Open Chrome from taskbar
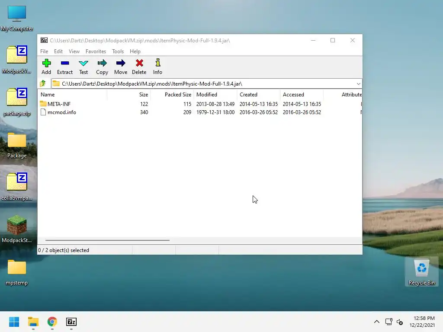Viewport: 443px width, 332px height. (x=52, y=322)
